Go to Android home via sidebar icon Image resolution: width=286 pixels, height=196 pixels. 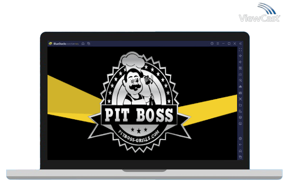[240, 151]
